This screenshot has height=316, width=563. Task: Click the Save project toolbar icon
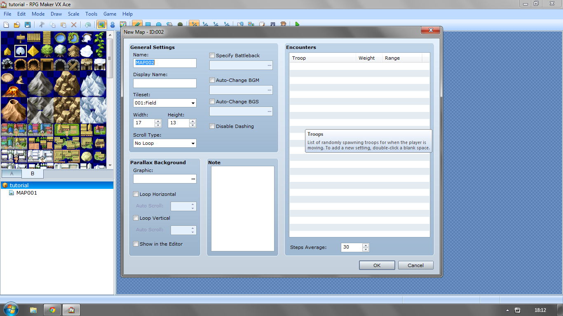click(28, 25)
